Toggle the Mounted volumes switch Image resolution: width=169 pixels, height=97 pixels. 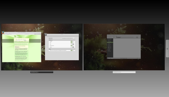[x=72, y=46]
